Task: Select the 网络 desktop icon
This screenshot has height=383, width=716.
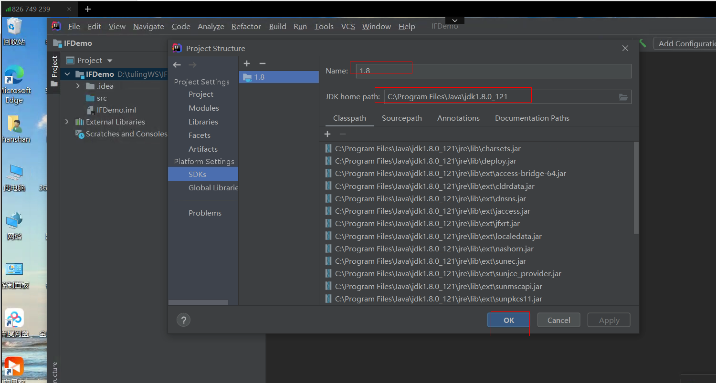Action: [14, 226]
